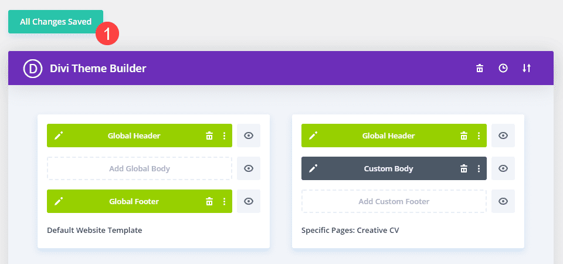The height and width of the screenshot is (264, 563).
Task: Select the Specific Pages: Creative CV label
Action: point(350,230)
